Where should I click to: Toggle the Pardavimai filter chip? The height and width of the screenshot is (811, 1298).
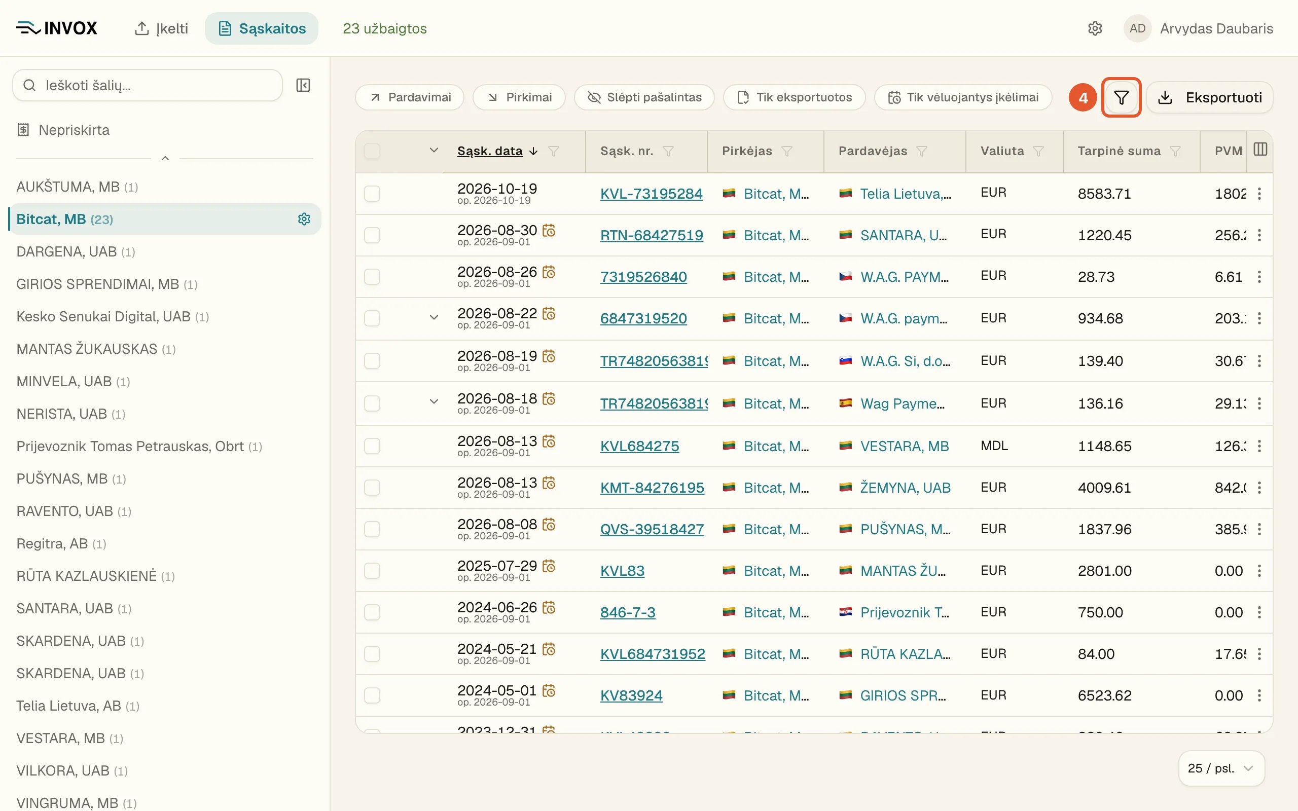[x=410, y=98]
